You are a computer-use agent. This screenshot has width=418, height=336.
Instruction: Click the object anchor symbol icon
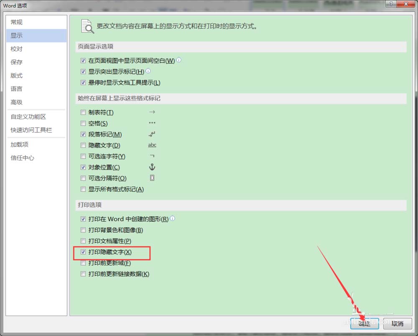[152, 167]
